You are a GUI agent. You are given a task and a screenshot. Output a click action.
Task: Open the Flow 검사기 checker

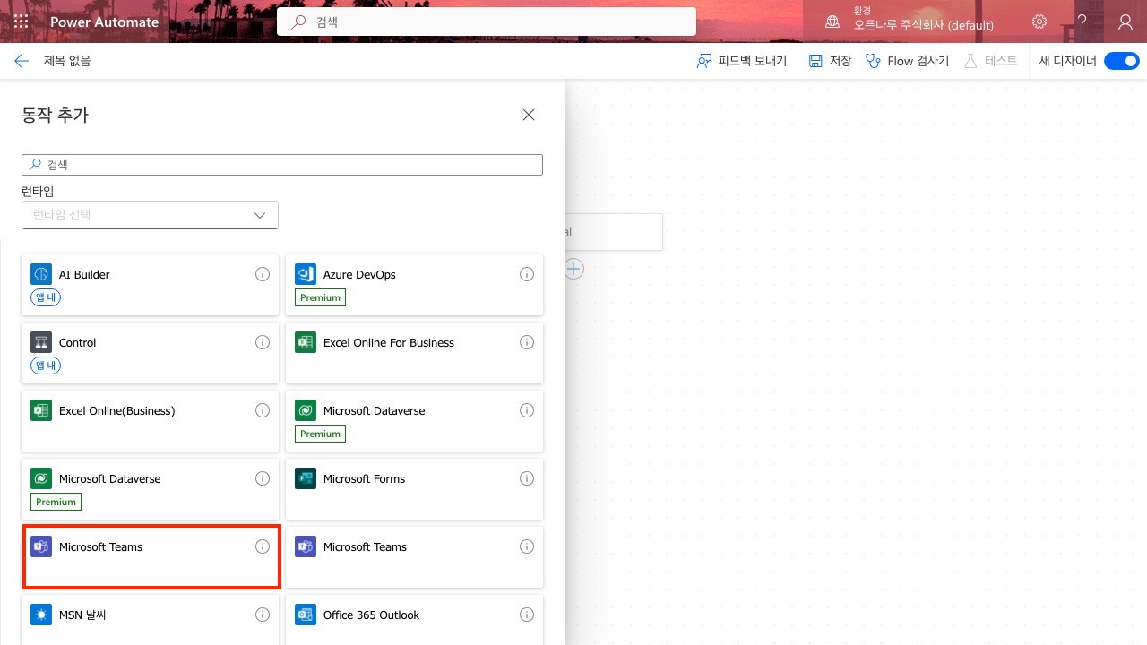pyautogui.click(x=907, y=61)
